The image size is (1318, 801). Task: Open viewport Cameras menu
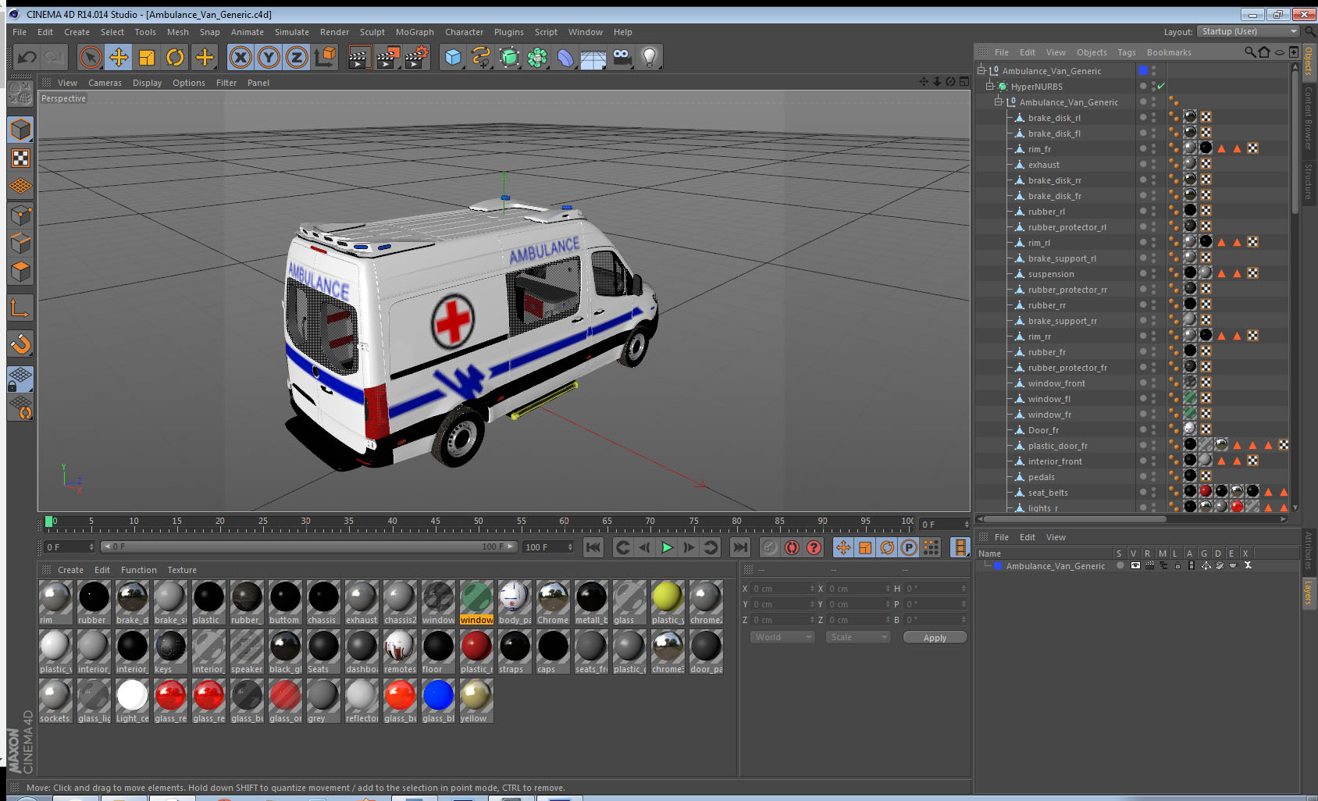point(105,83)
